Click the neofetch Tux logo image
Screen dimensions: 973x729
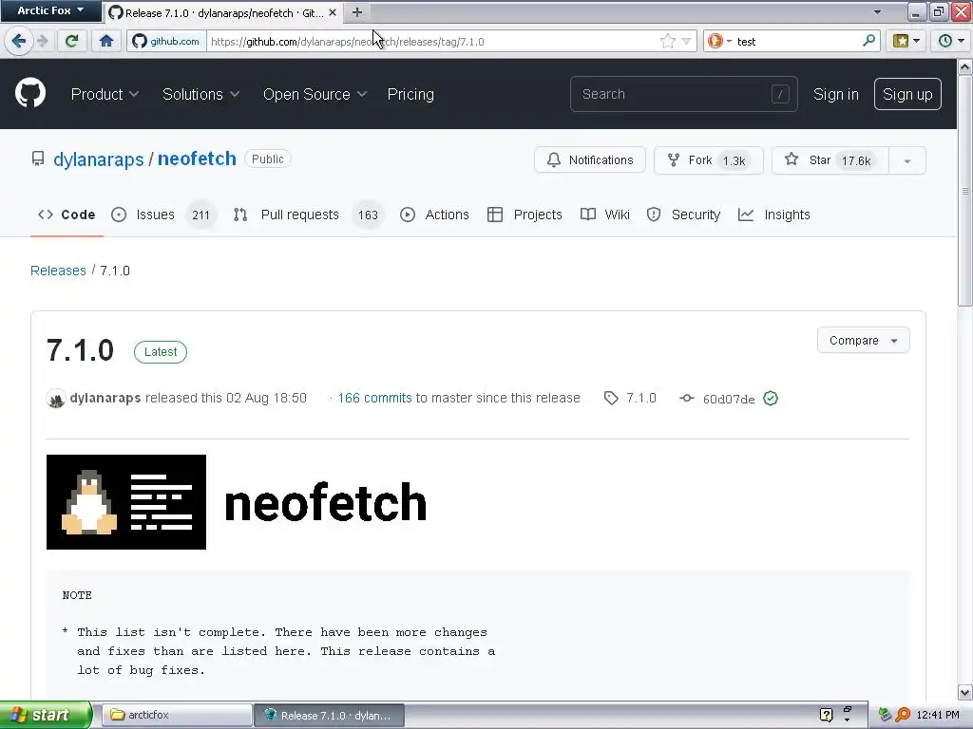(126, 501)
